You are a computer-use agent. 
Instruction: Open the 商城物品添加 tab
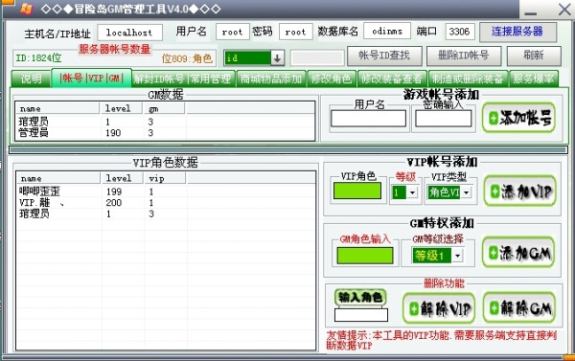[x=271, y=79]
